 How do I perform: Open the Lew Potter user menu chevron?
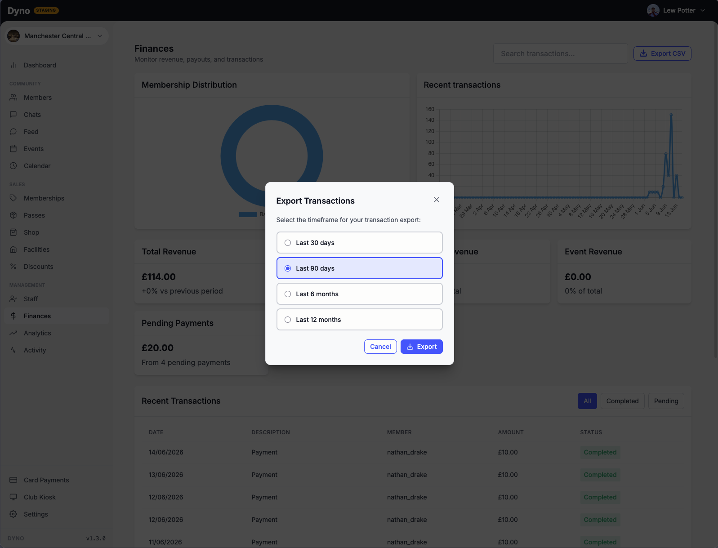(703, 10)
